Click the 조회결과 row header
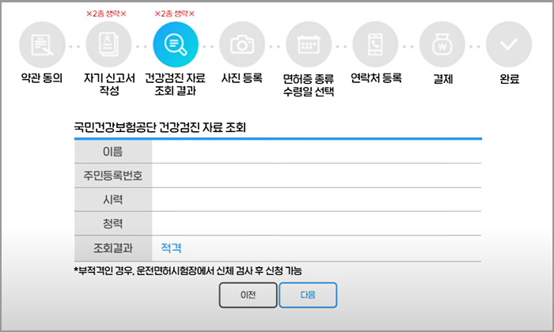The width and height of the screenshot is (554, 332). (113, 248)
